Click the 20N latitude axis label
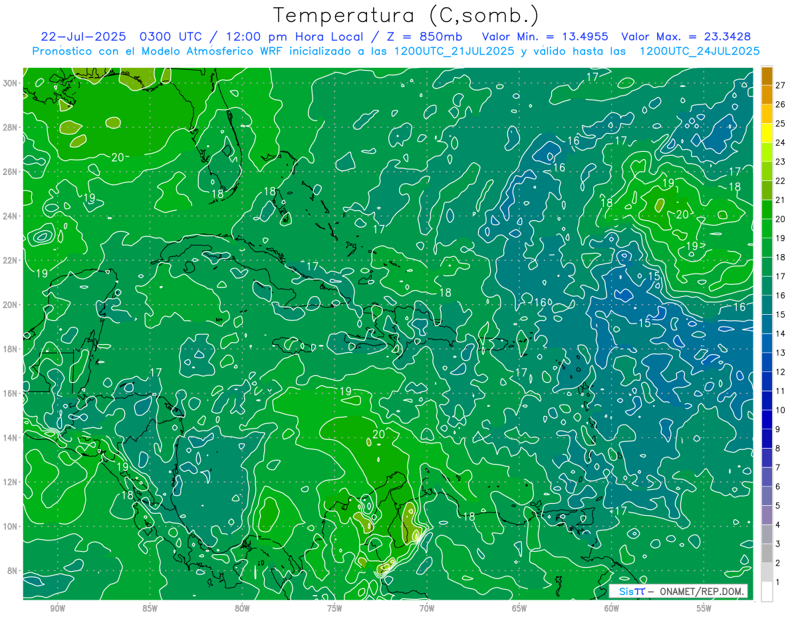 [x=10, y=305]
